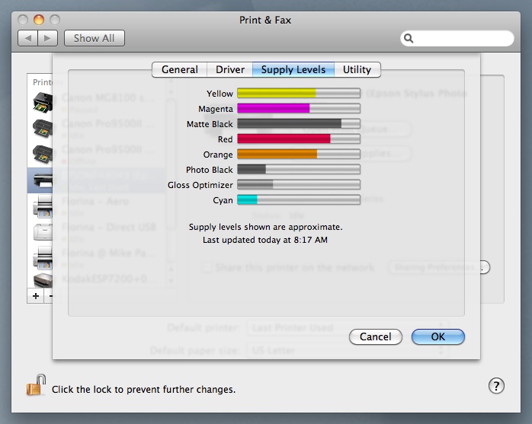Switch to the General tab
This screenshot has width=532, height=424.
click(180, 69)
